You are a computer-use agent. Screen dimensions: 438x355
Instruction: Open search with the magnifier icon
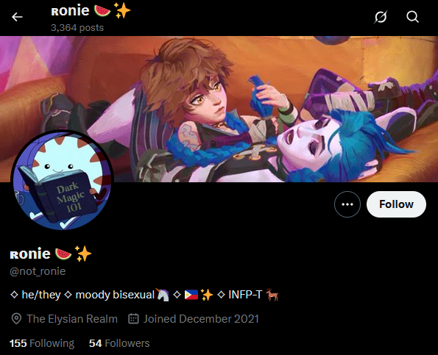(412, 17)
